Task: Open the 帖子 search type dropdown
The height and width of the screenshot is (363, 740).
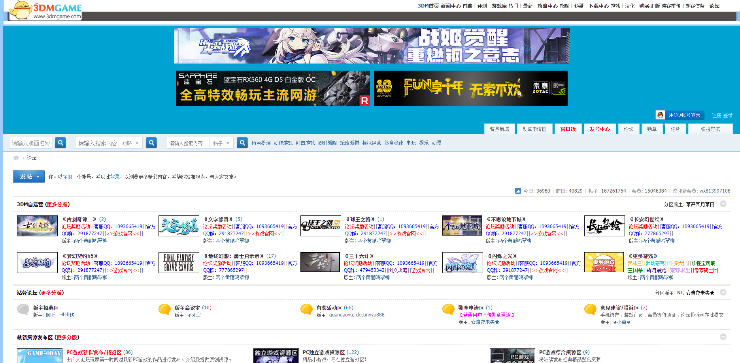Action: point(221,143)
